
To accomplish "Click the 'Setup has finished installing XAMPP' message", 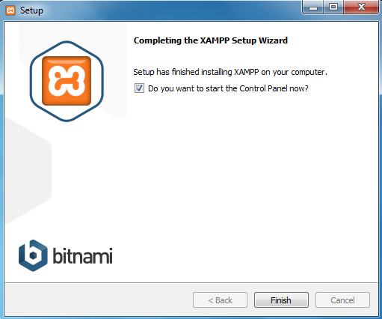I will (x=230, y=72).
